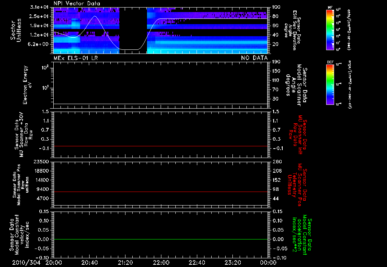The height and width of the screenshot is (267, 387).
Task: Click the 'Electron Energy eV' axis title
Action: click(27, 85)
